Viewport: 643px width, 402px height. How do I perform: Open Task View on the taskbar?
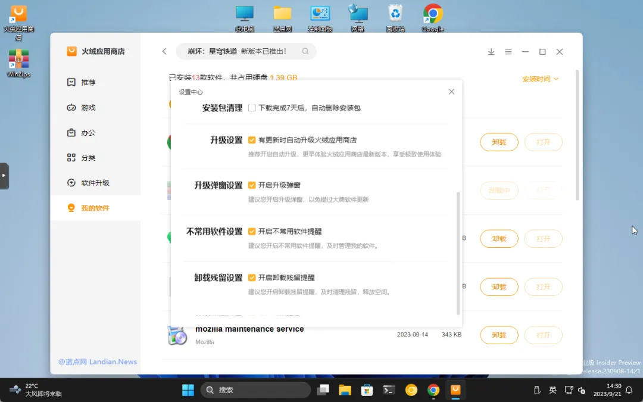[x=323, y=389]
